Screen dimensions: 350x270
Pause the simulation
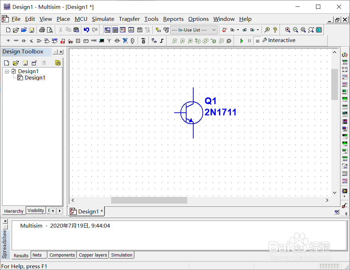[249, 41]
